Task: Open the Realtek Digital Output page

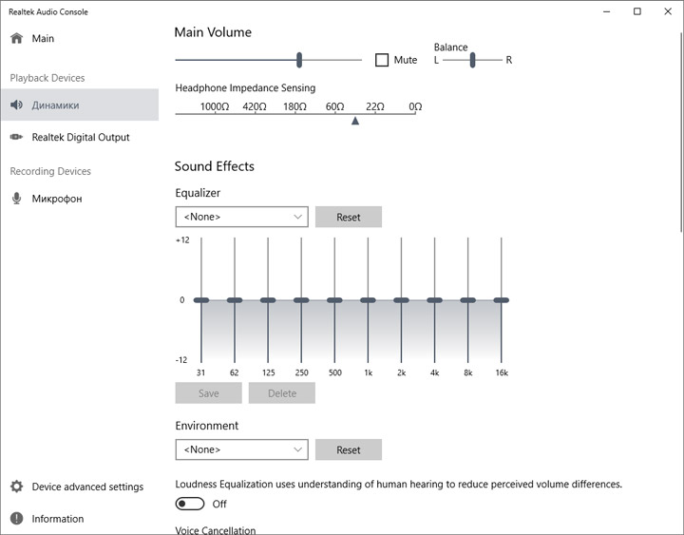Action: coord(81,138)
